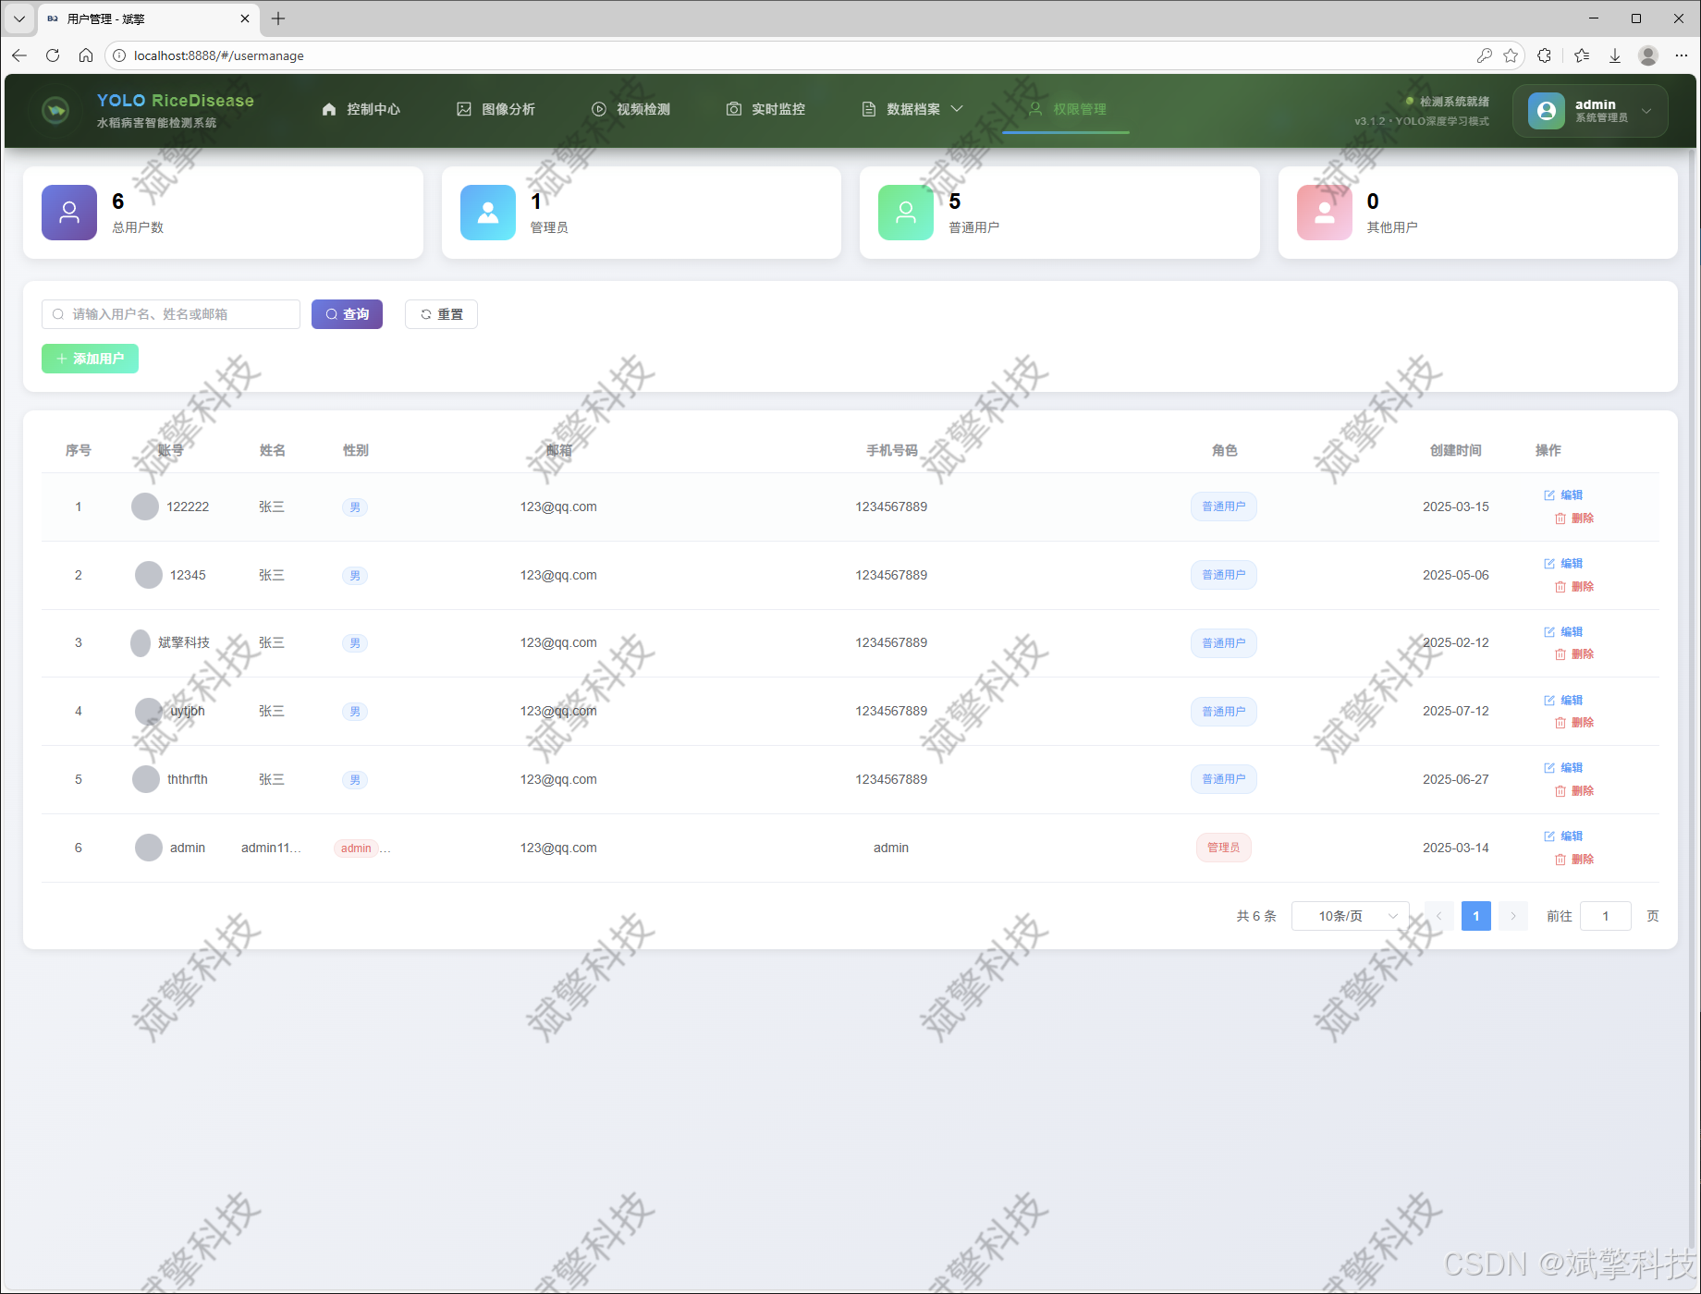Delete user 12345
This screenshot has height=1294, width=1701.
1574,587
